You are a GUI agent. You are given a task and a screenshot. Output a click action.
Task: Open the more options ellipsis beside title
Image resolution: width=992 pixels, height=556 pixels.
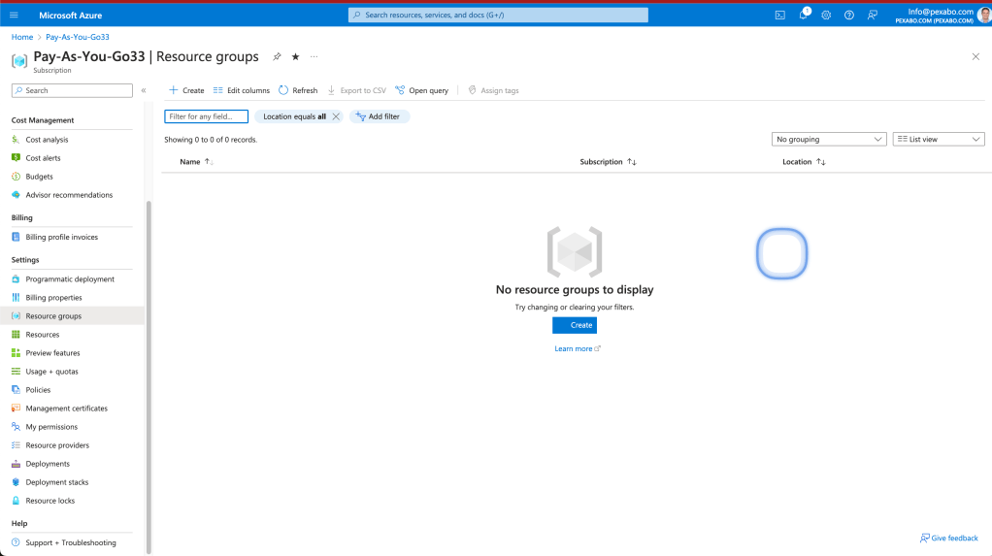314,57
